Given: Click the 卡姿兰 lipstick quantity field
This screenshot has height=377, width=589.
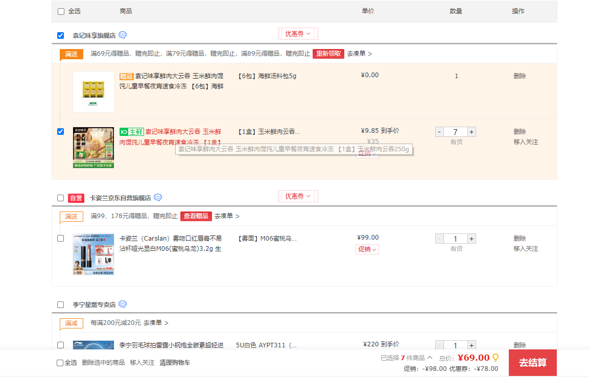Looking at the screenshot, I should coord(455,239).
